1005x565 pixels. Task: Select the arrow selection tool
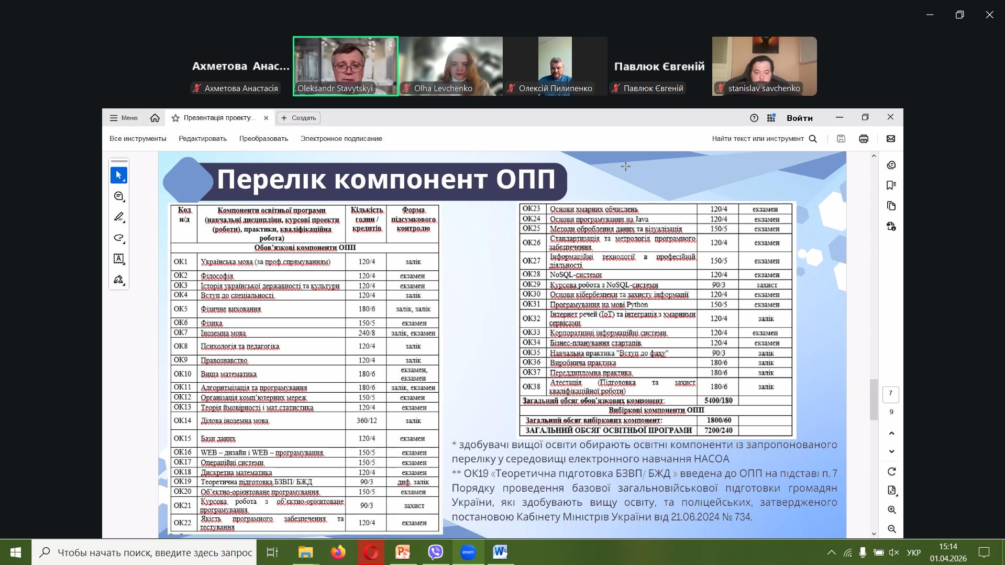pyautogui.click(x=119, y=175)
